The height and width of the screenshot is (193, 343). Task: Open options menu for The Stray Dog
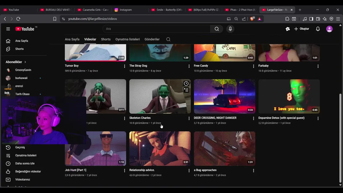coord(189,66)
